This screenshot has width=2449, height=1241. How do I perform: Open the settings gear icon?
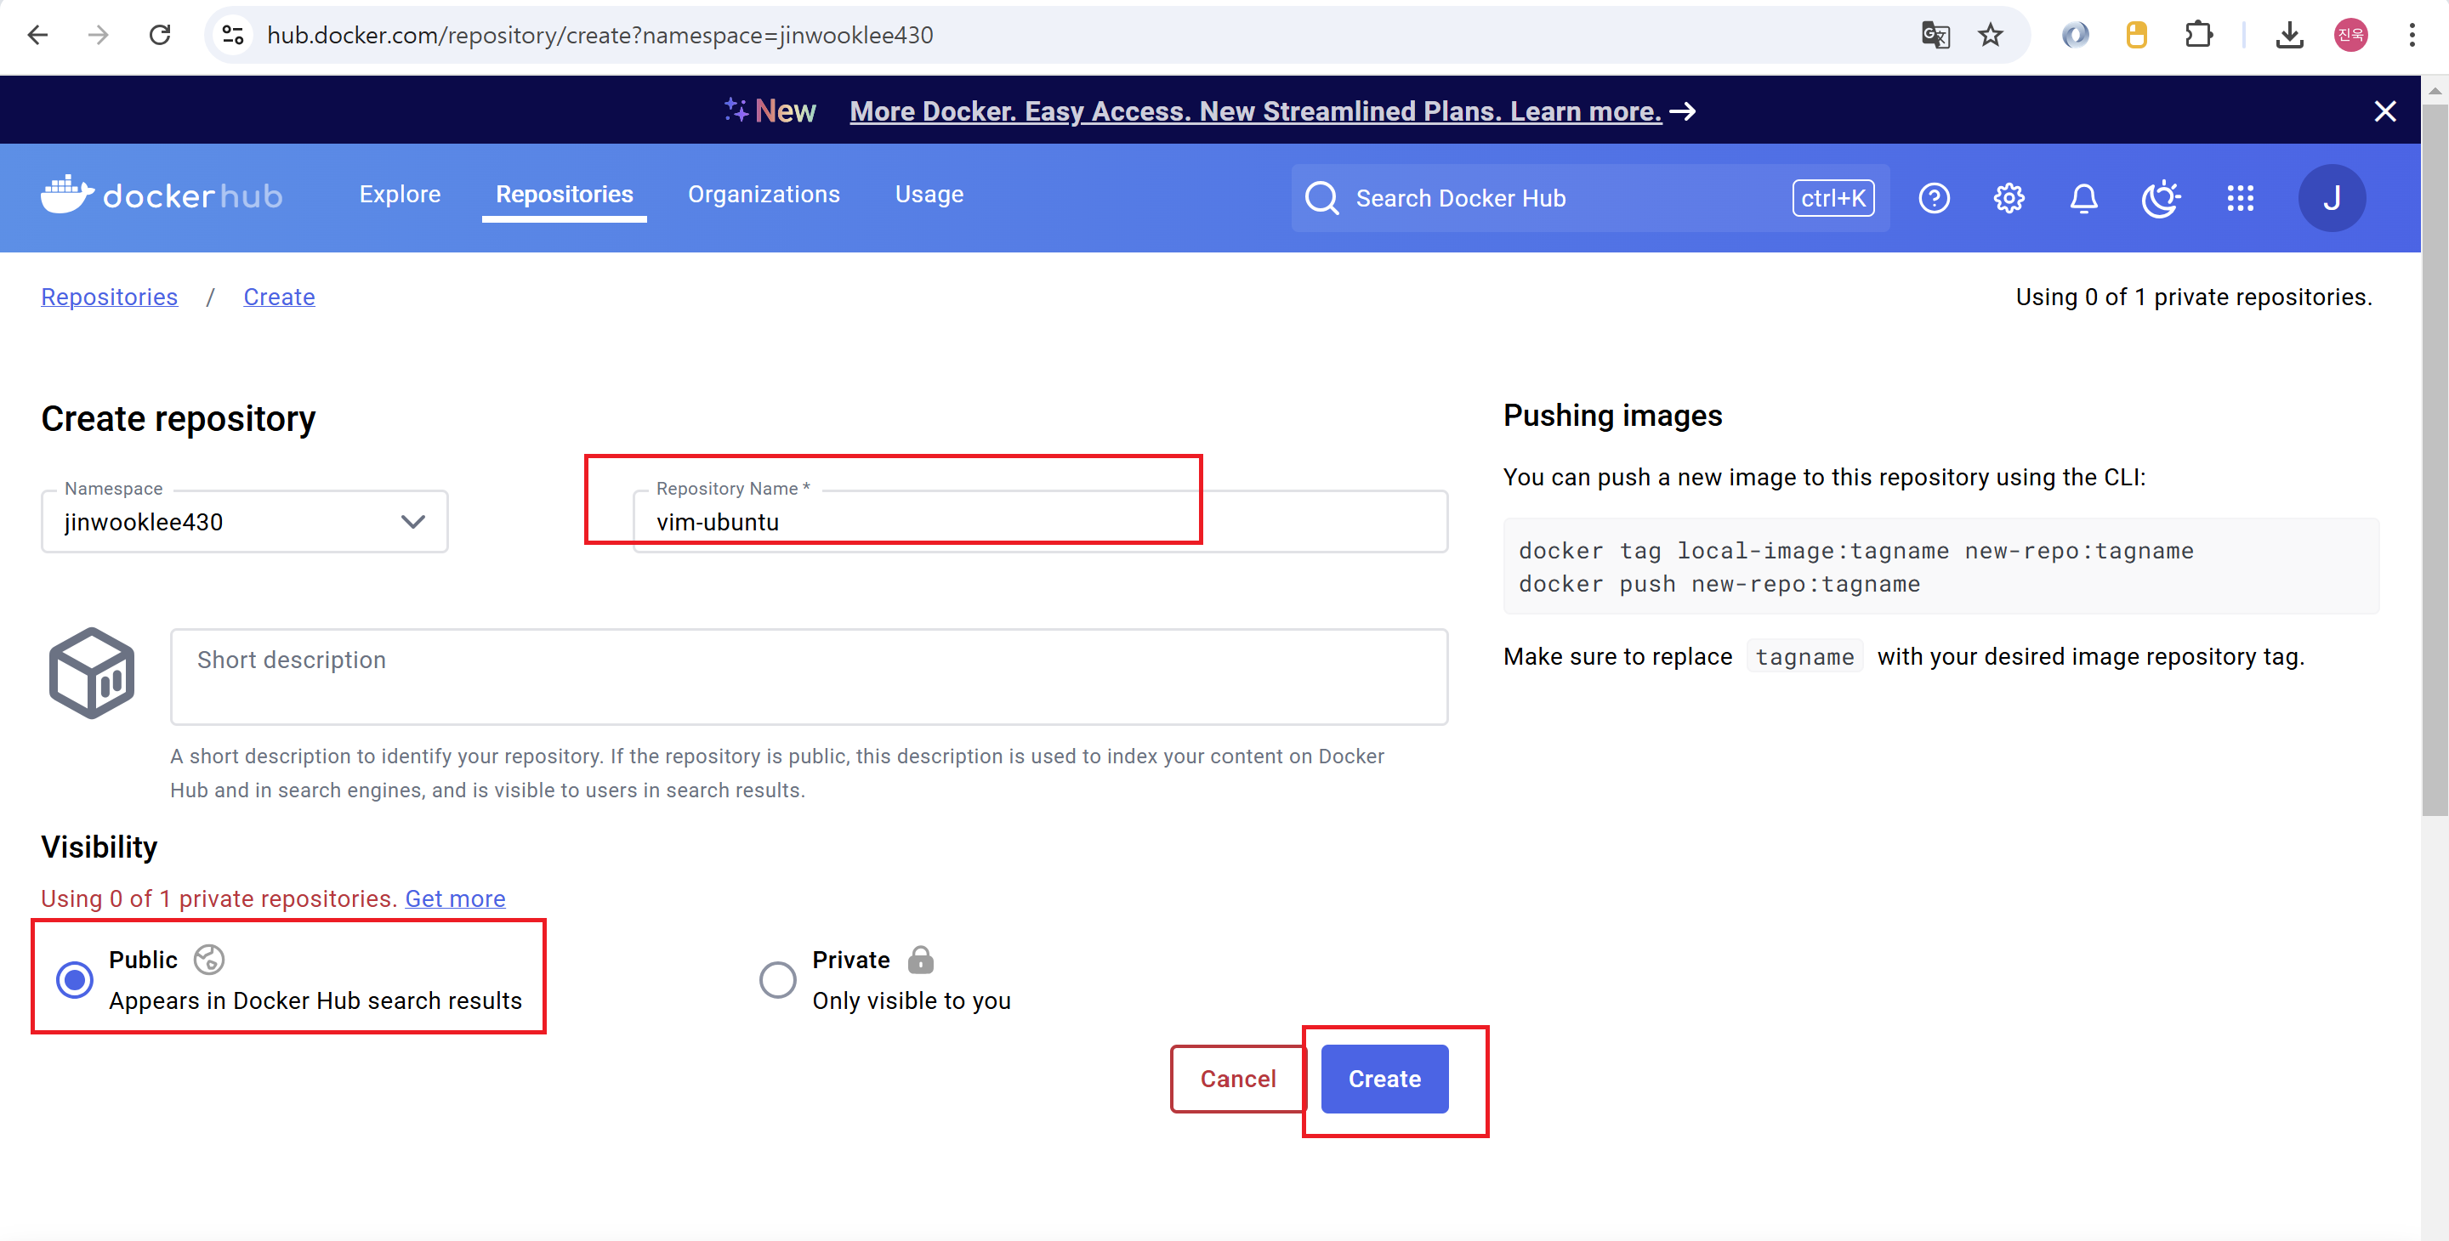click(2009, 198)
